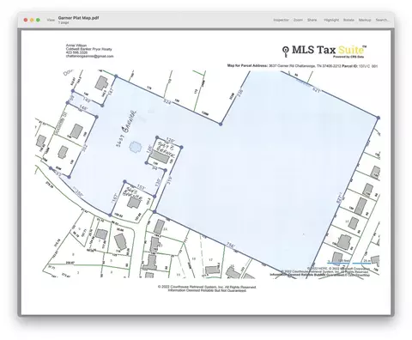Viewport: 412px width, 340px height.
Task: Click the 120' measurement label
Action: pos(170,141)
